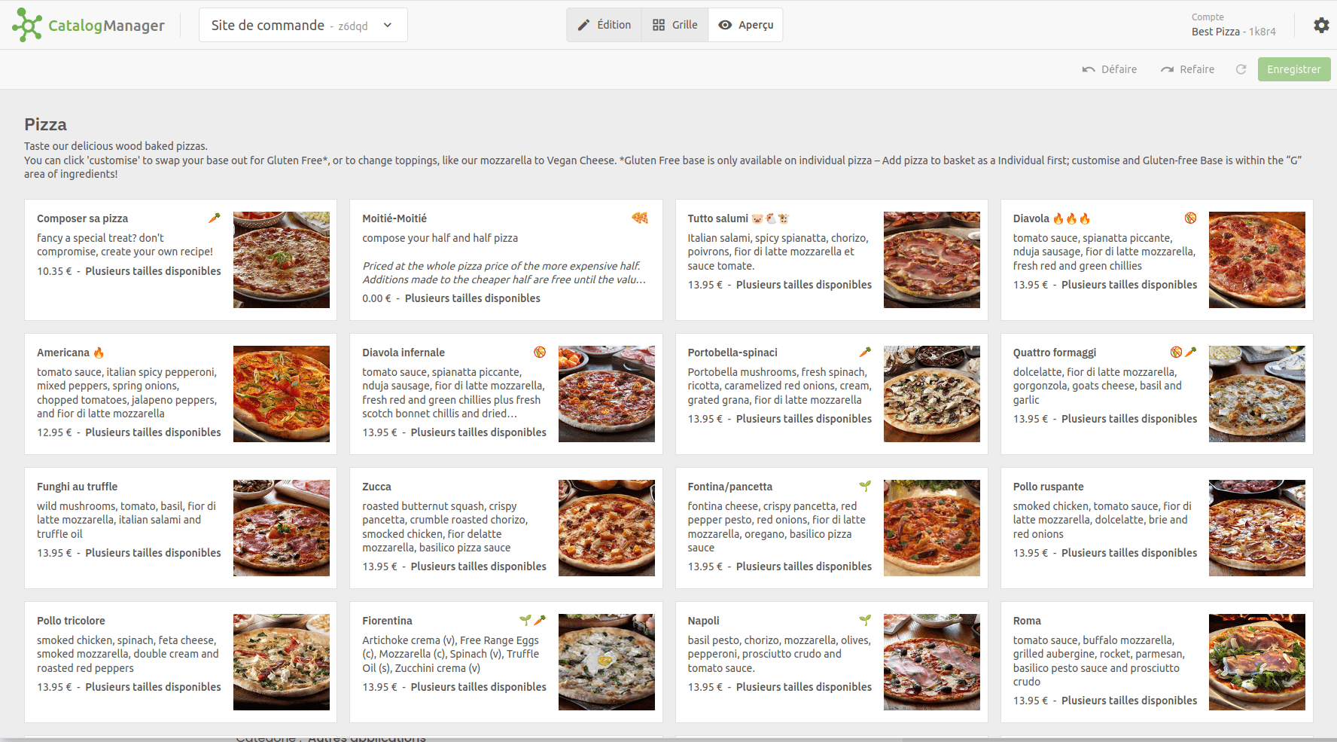This screenshot has width=1337, height=742.
Task: Click the Défaire undo button
Action: point(1110,69)
